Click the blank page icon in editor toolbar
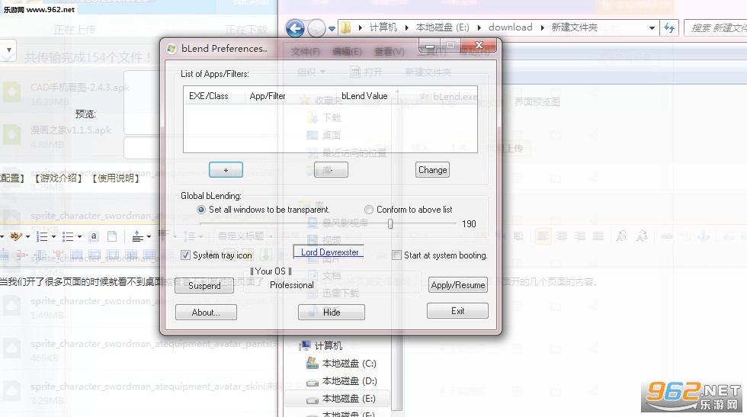 point(112,236)
